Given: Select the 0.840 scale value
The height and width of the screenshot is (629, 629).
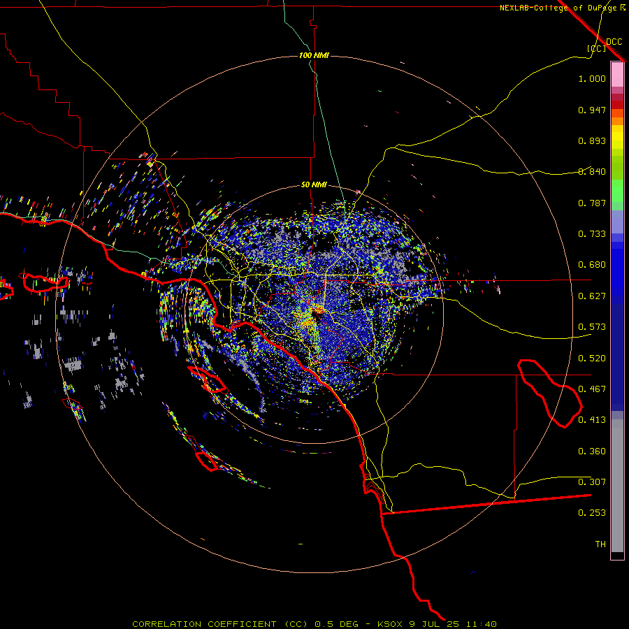Looking at the screenshot, I should (592, 172).
